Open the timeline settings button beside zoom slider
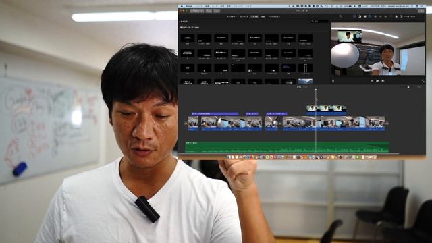The image size is (432, 243). [420, 87]
